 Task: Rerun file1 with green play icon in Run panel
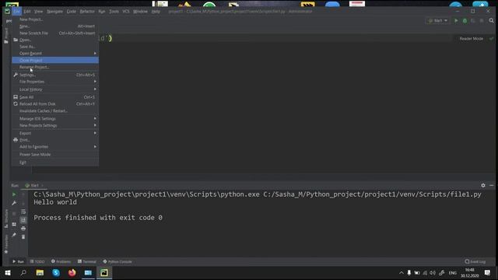(x=14, y=194)
